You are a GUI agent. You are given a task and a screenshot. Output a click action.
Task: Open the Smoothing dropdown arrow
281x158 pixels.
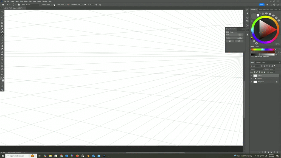tap(82, 5)
